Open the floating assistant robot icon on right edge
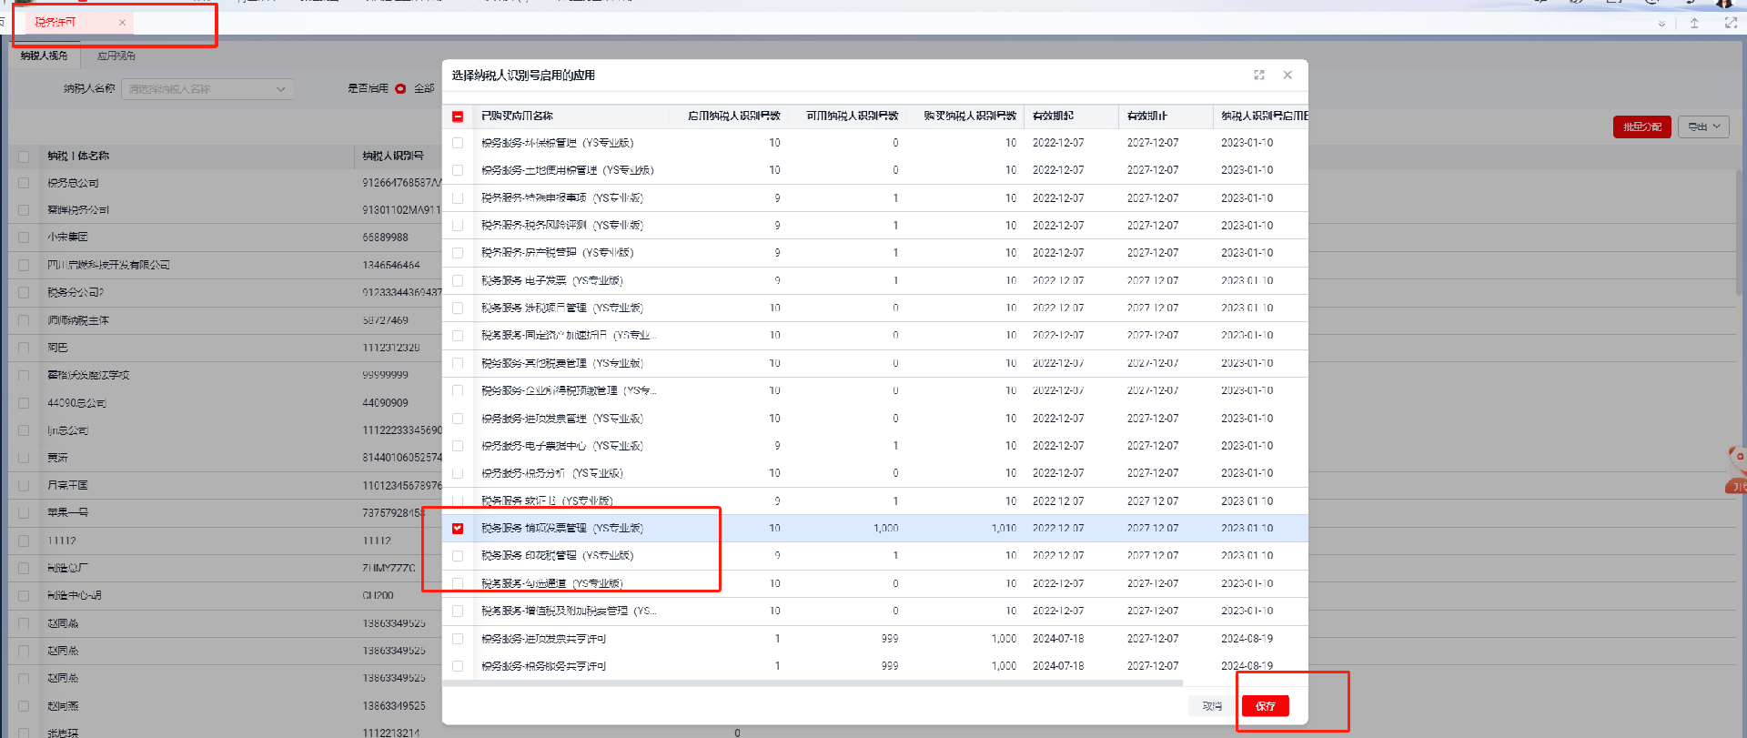This screenshot has width=1747, height=738. click(x=1736, y=467)
